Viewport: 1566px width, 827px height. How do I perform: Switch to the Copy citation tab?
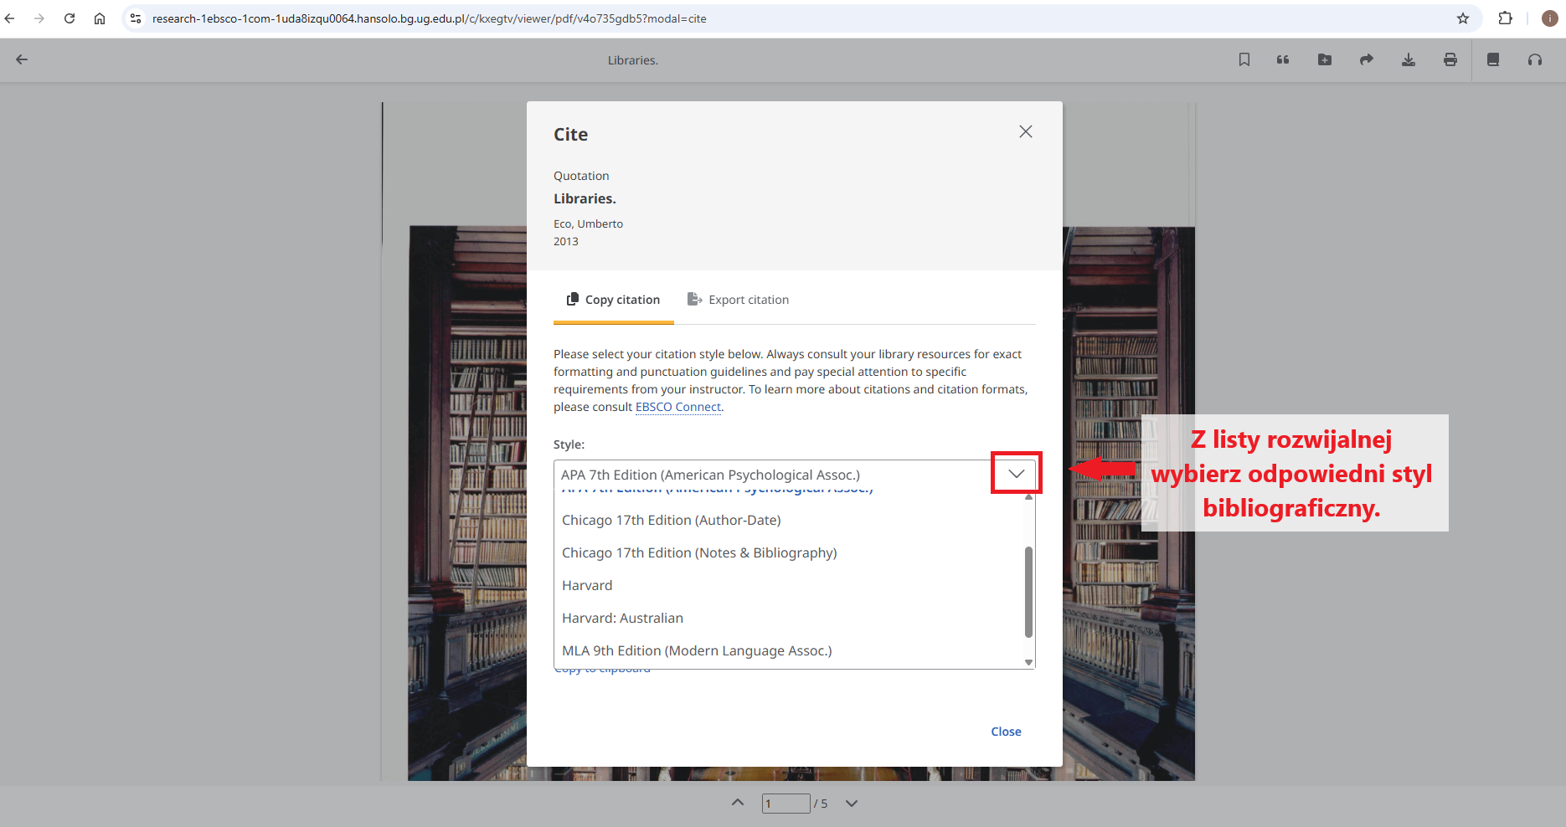pyautogui.click(x=613, y=300)
